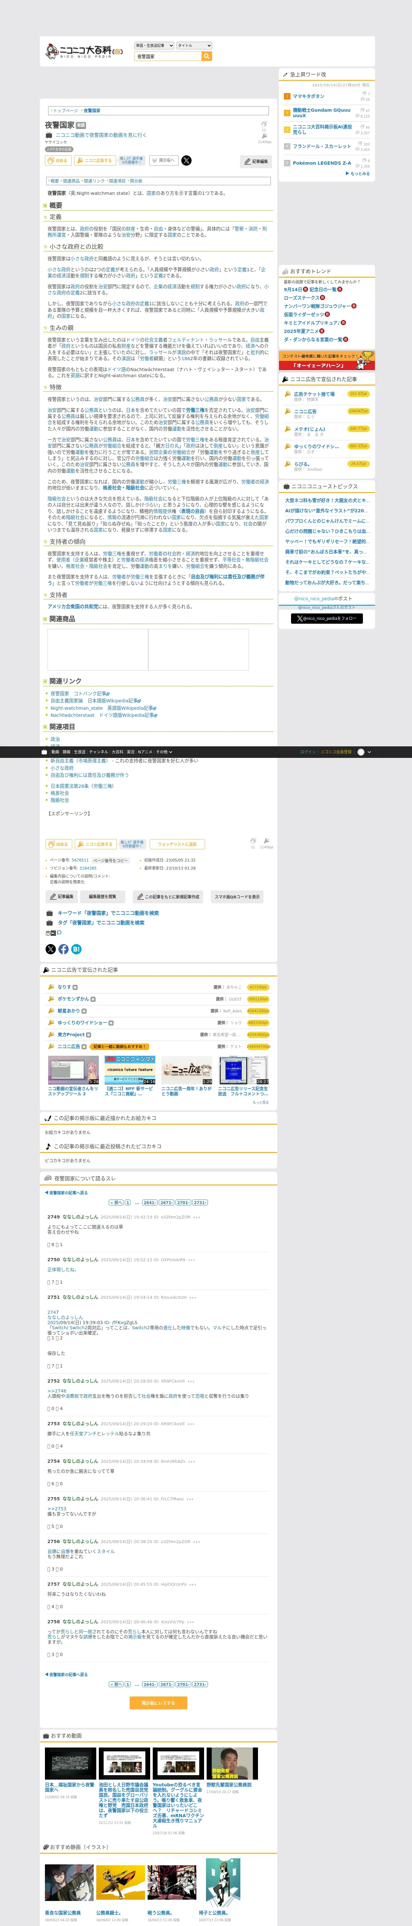Viewport: 412px width, 1926px height.
Task: Click the Hatena Bookmark B! icon
Action: (x=76, y=950)
